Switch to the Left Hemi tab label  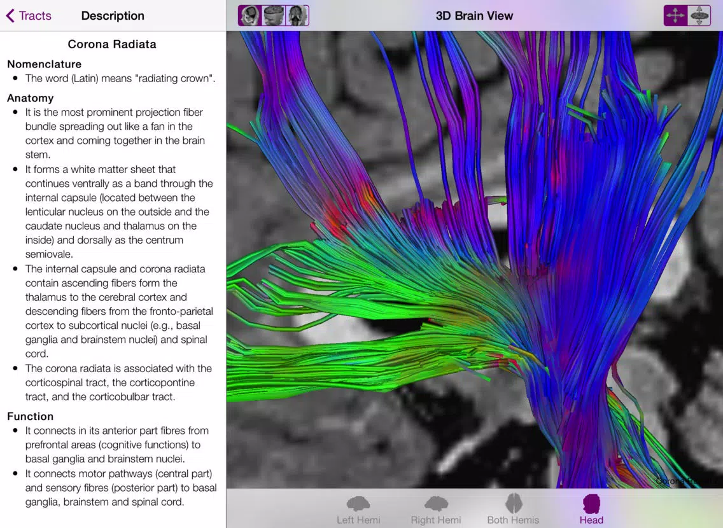coord(358,520)
